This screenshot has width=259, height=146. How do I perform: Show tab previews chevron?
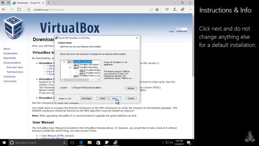54,3
